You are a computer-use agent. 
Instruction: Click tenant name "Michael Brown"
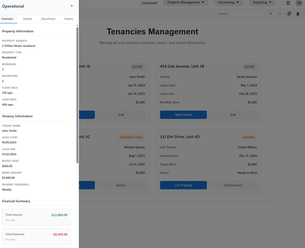click(134, 147)
